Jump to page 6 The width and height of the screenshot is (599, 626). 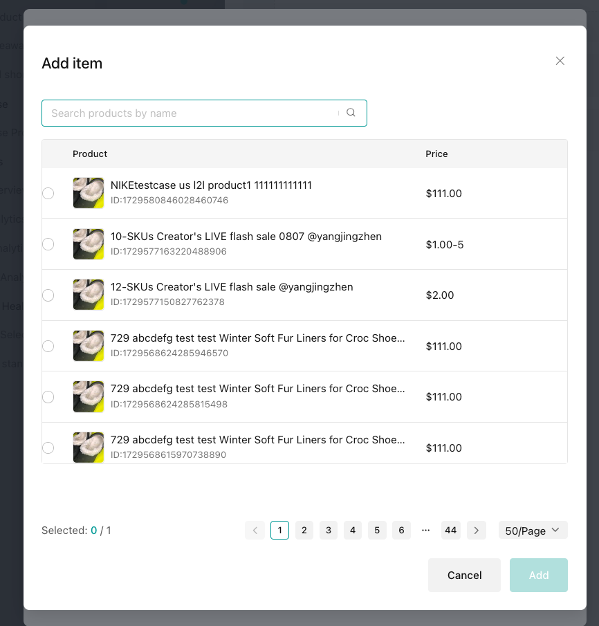pos(401,531)
